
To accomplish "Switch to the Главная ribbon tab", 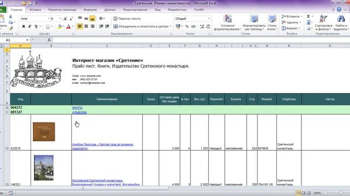I will click(x=16, y=10).
